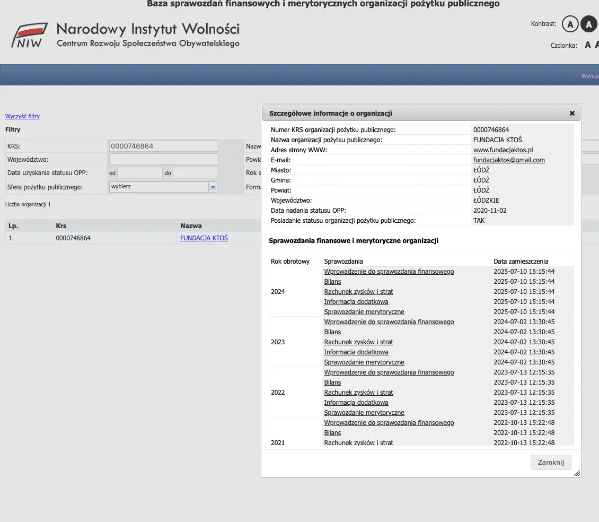Click the Krs column header
This screenshot has width=599, height=522.
[x=61, y=225]
